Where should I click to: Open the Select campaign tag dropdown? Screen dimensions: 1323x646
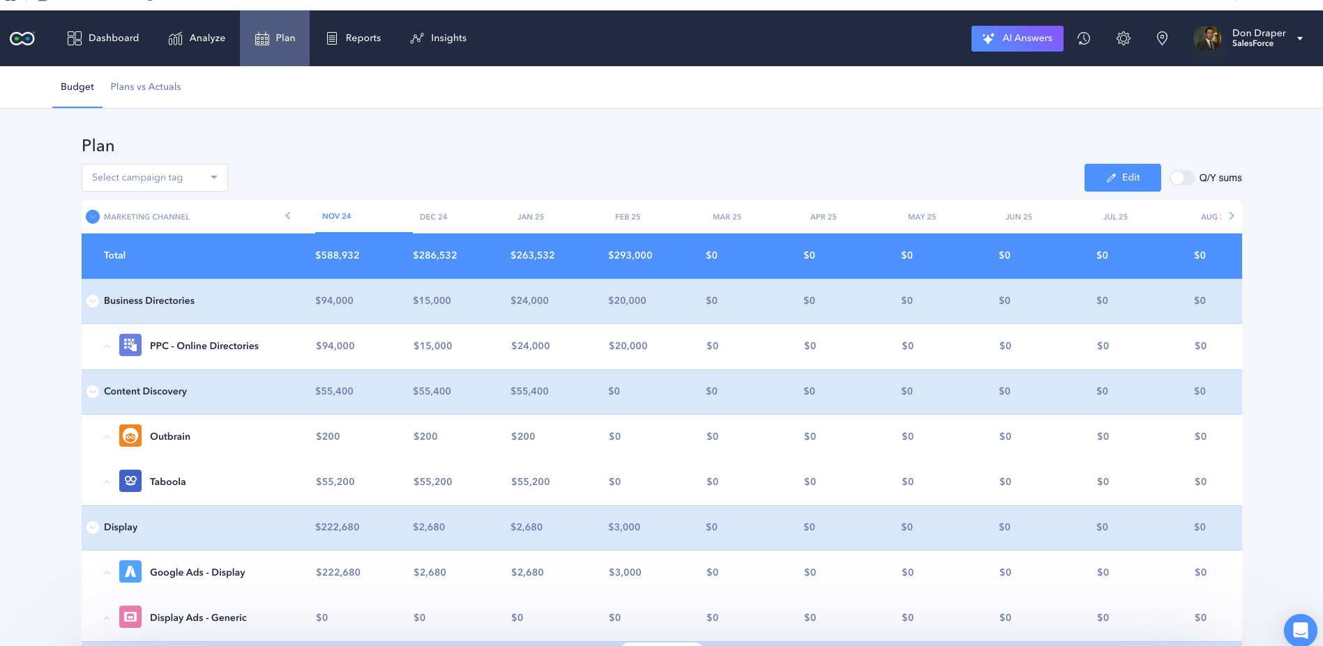coord(155,178)
